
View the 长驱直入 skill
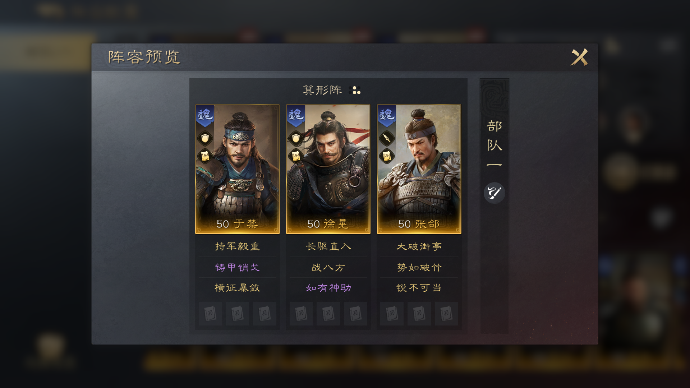(x=328, y=246)
